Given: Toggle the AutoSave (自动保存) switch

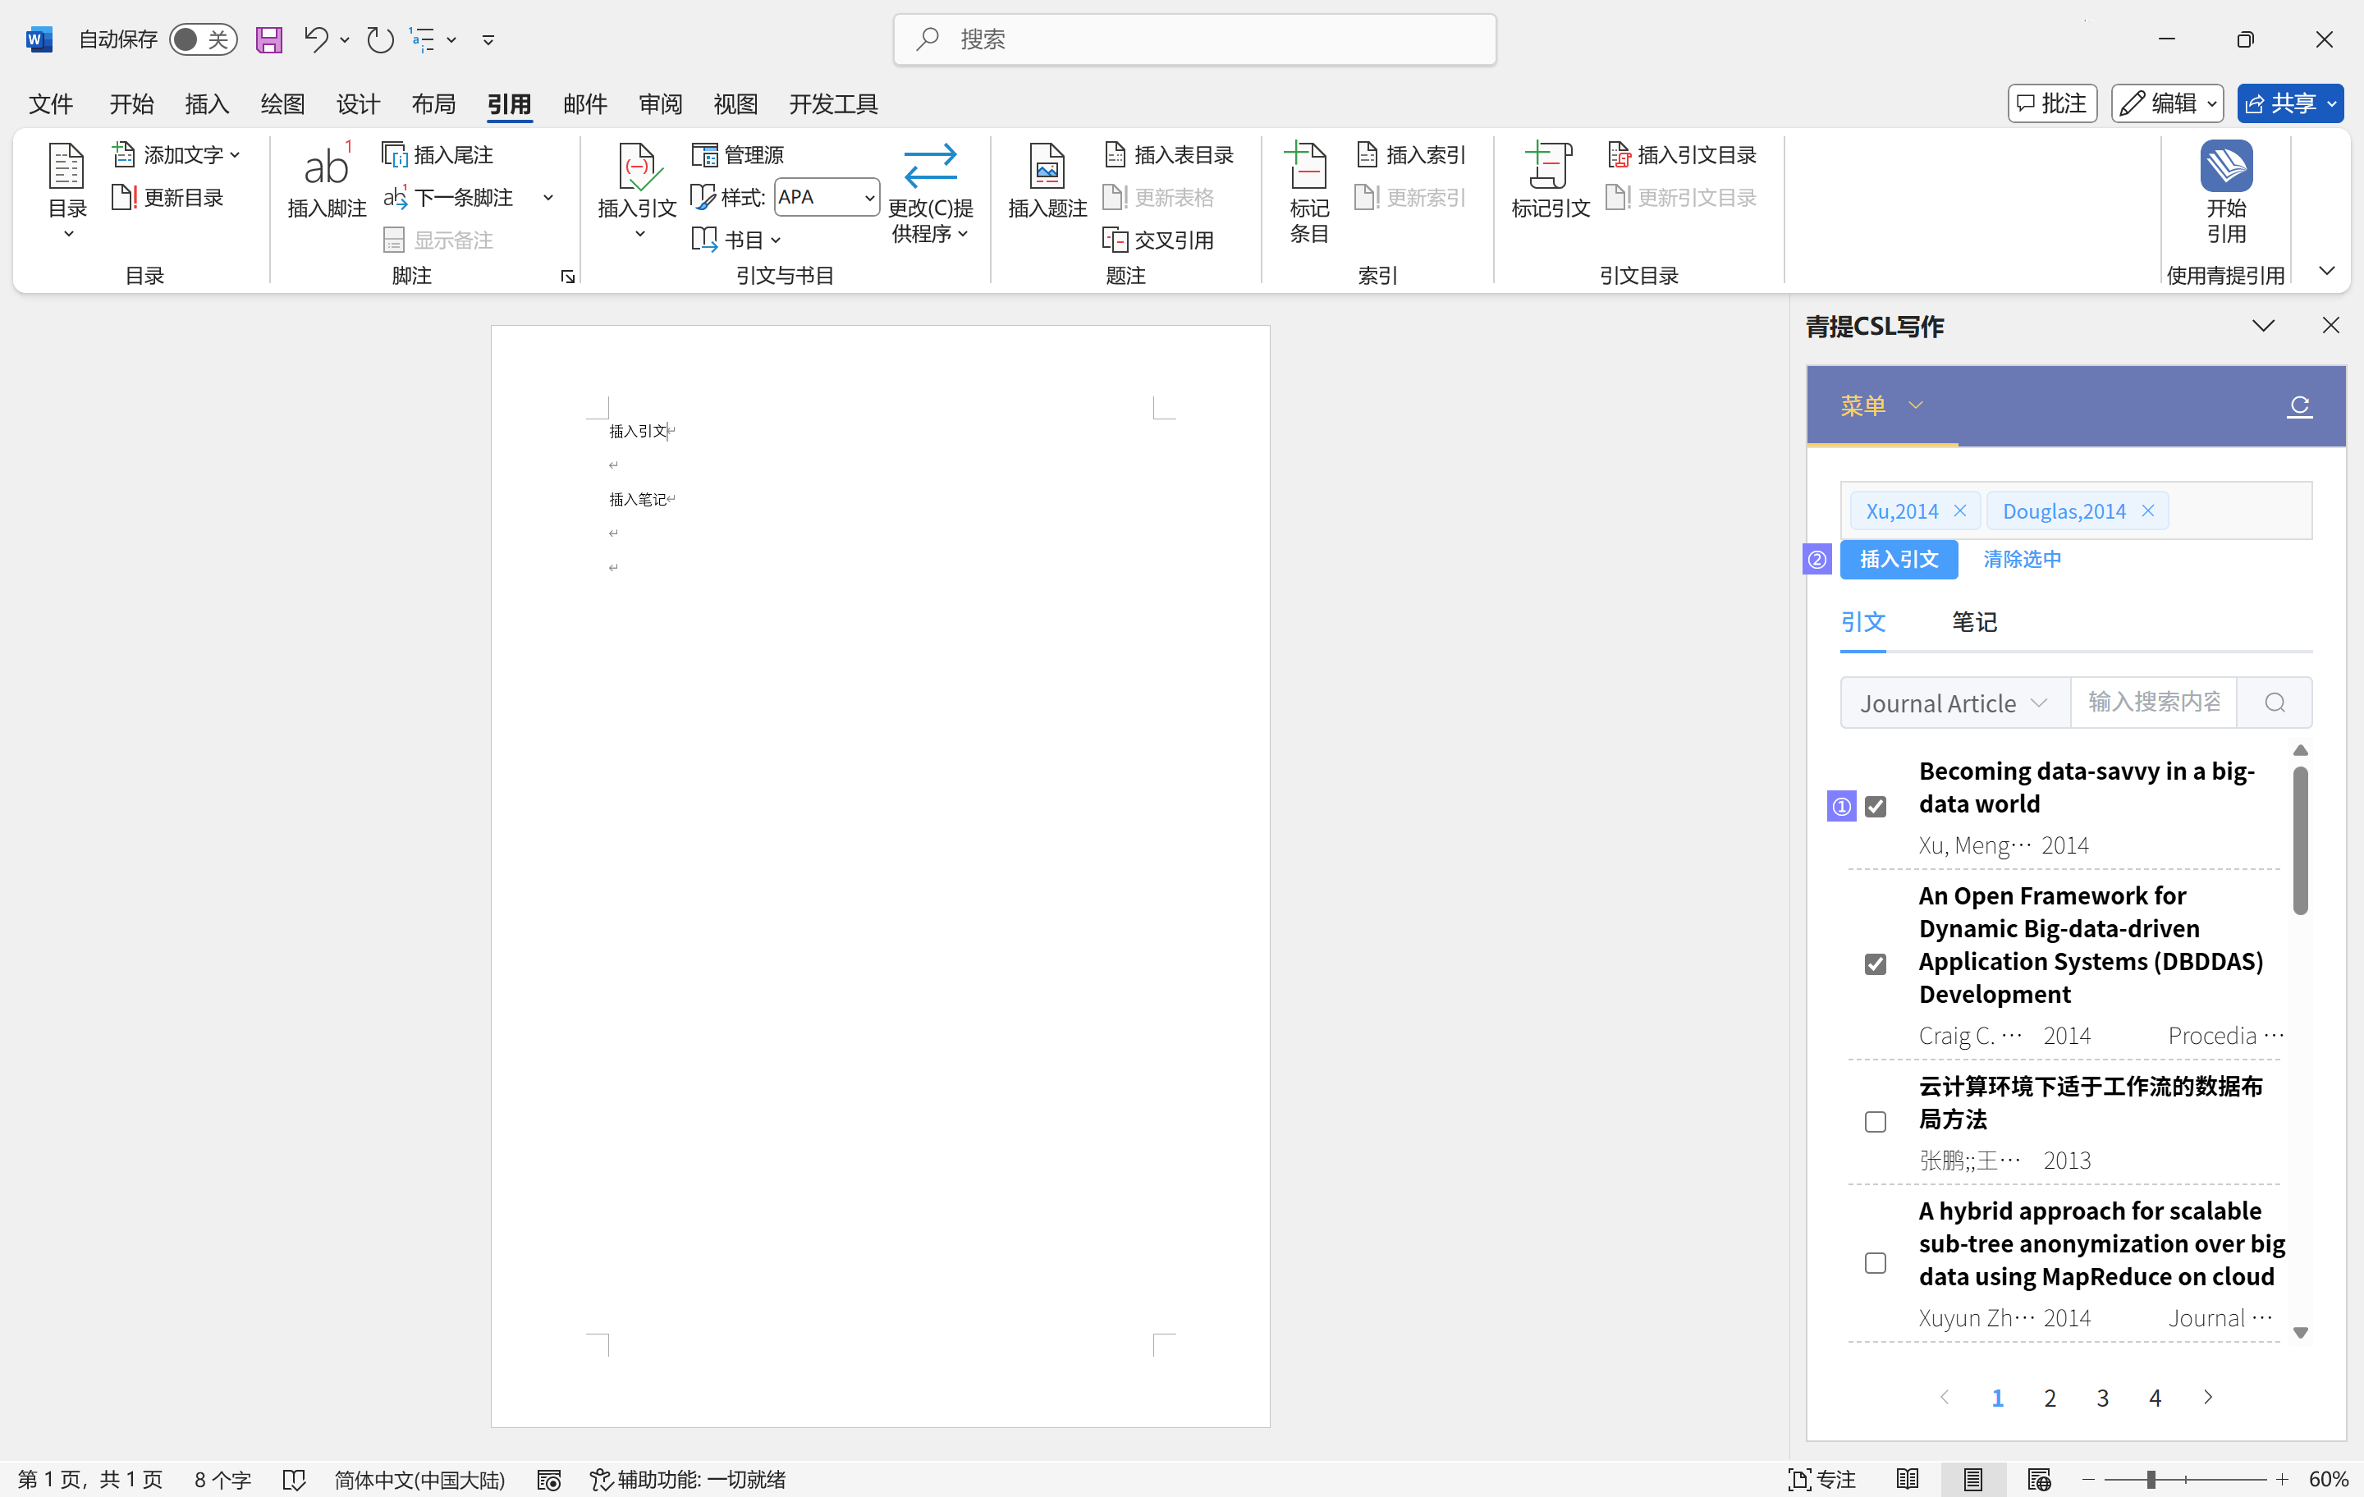Looking at the screenshot, I should 202,39.
